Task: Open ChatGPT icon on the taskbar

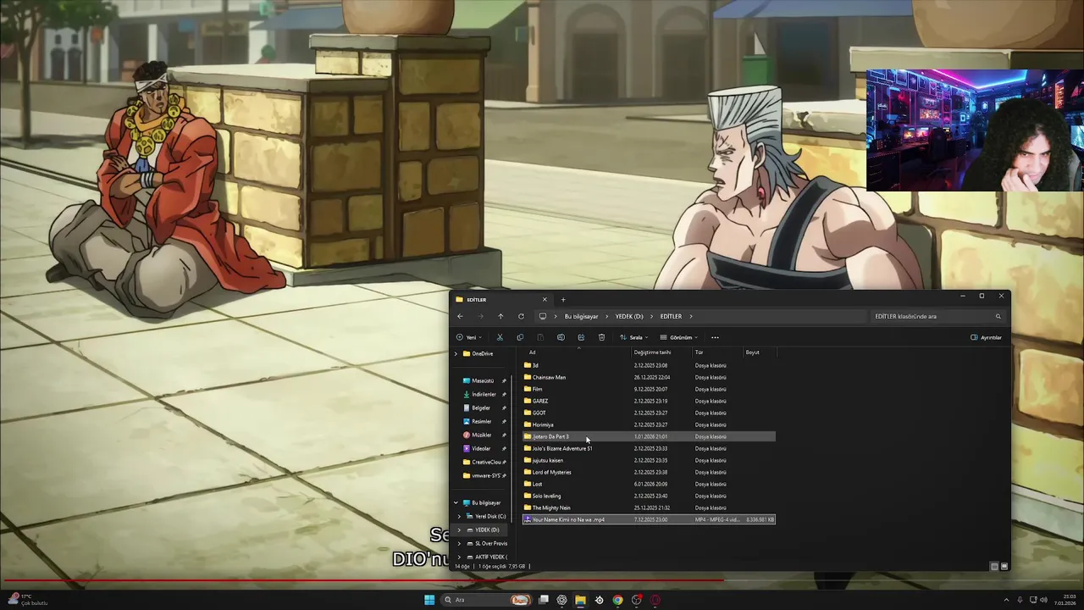Action: (x=561, y=600)
